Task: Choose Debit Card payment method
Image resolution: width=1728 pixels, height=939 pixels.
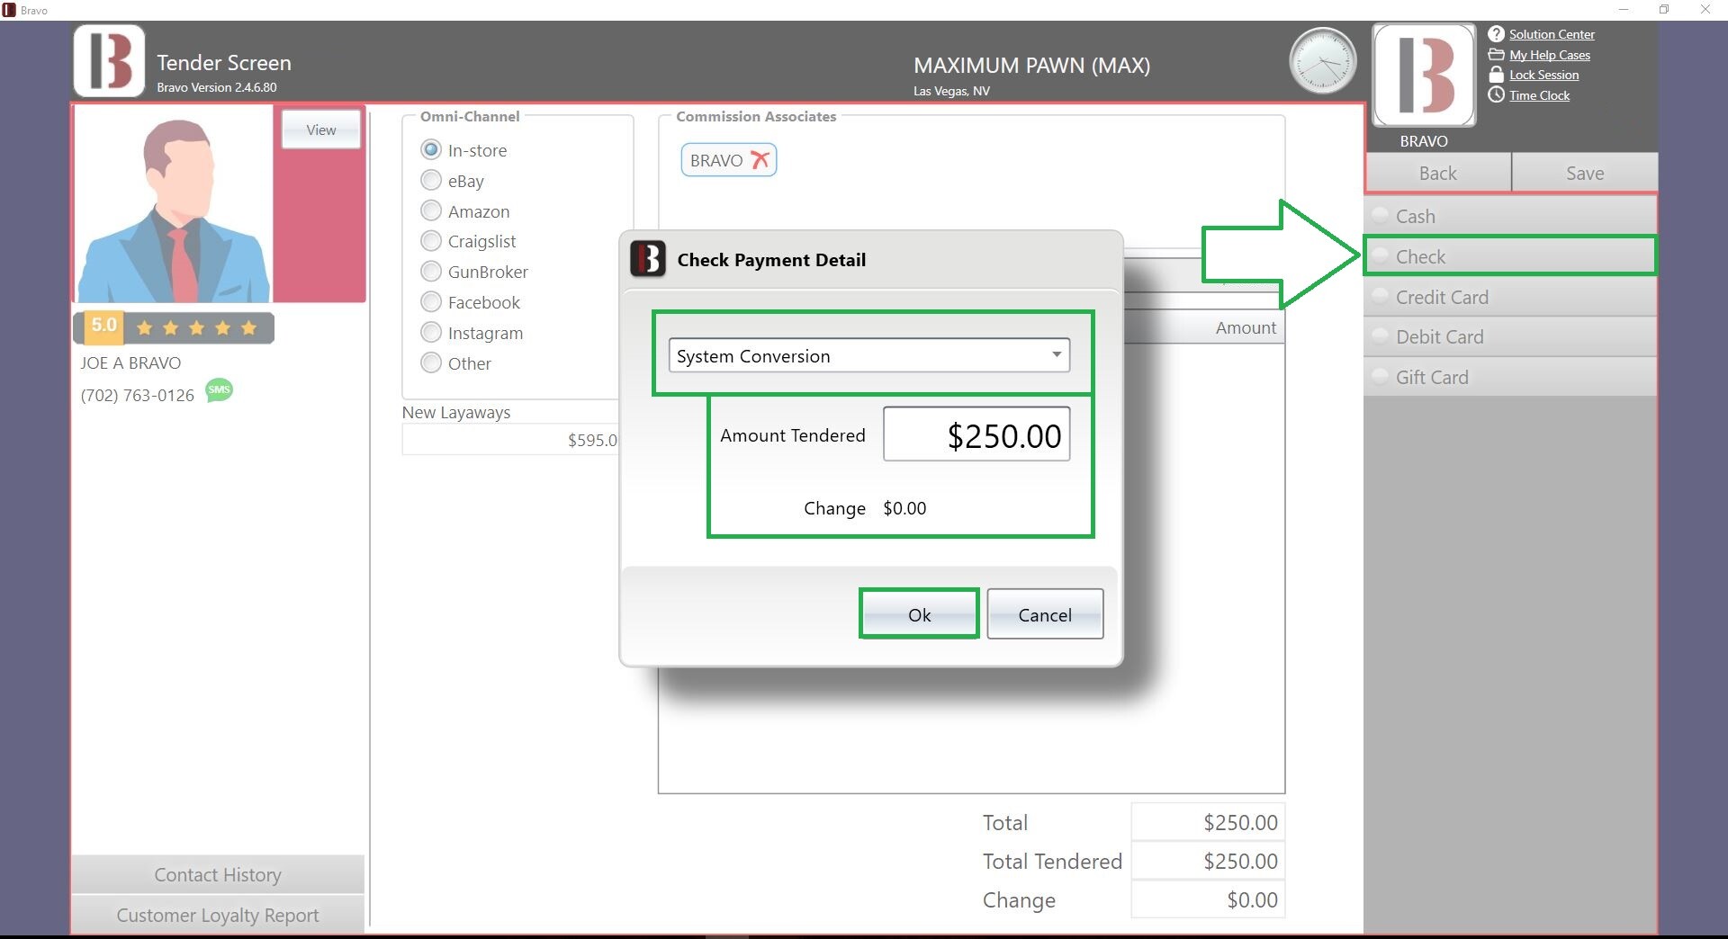Action: tap(1510, 336)
